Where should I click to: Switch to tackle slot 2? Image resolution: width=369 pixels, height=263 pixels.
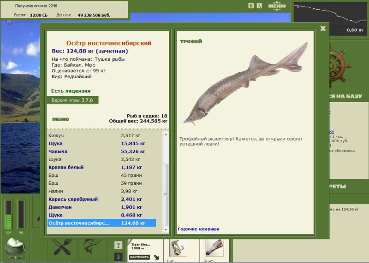coord(119,245)
